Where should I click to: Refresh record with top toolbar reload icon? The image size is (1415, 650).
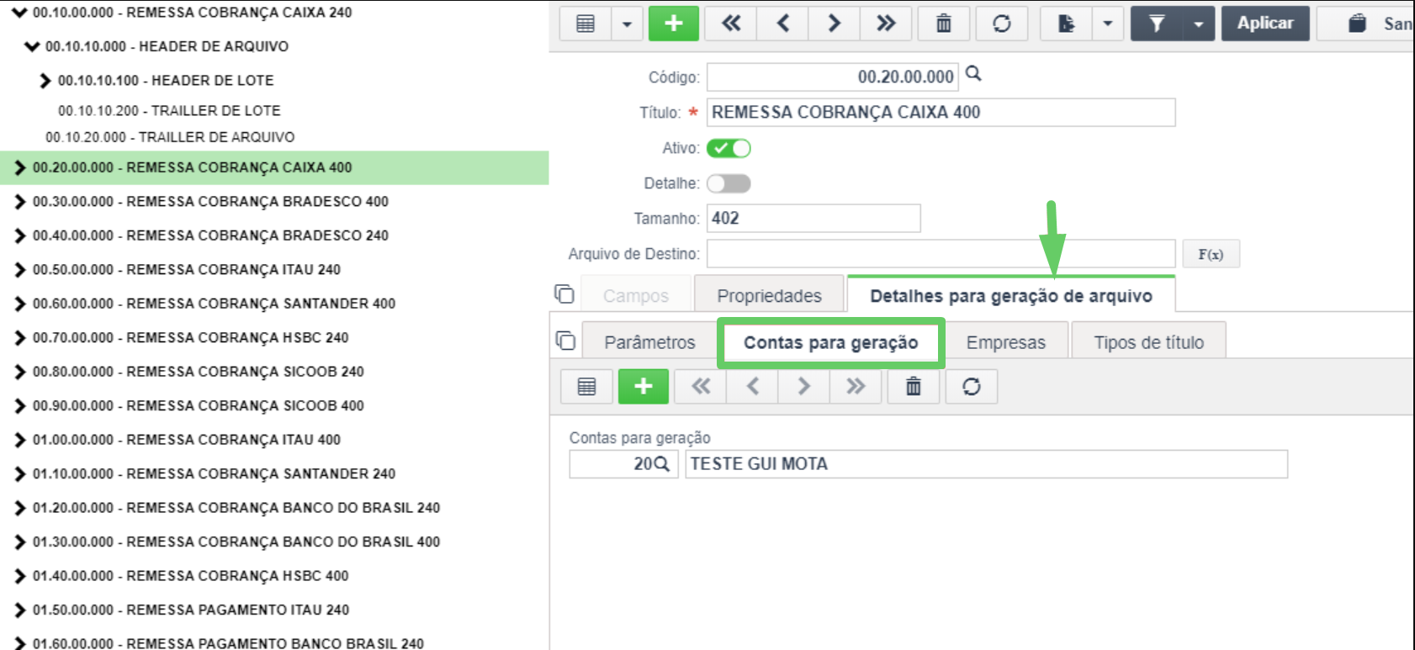1001,24
